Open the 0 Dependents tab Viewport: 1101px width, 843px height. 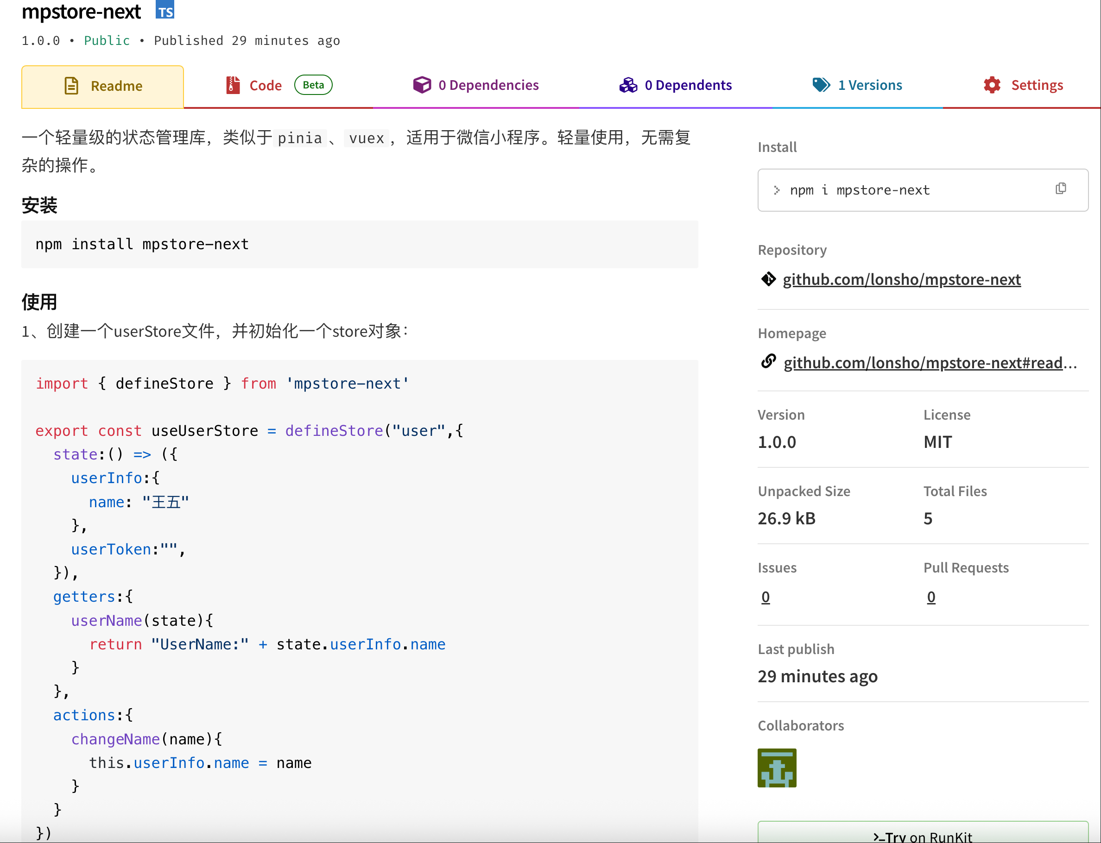[x=688, y=85]
